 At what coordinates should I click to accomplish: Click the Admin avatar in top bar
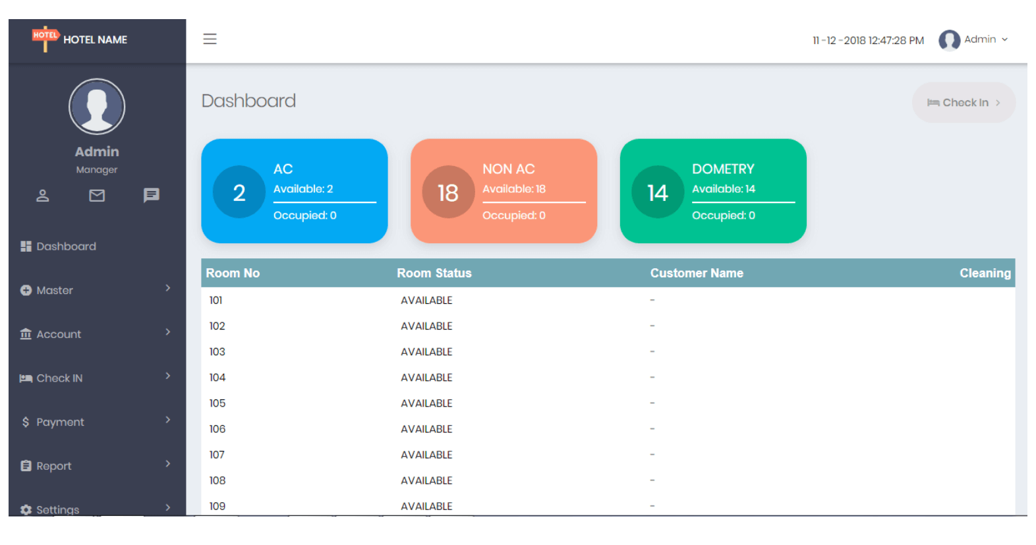949,40
